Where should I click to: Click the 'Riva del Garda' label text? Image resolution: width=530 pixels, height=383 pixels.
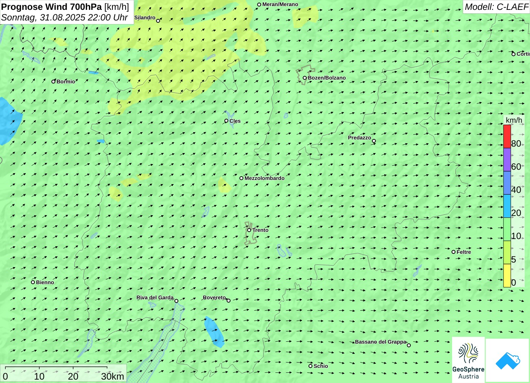click(x=155, y=297)
